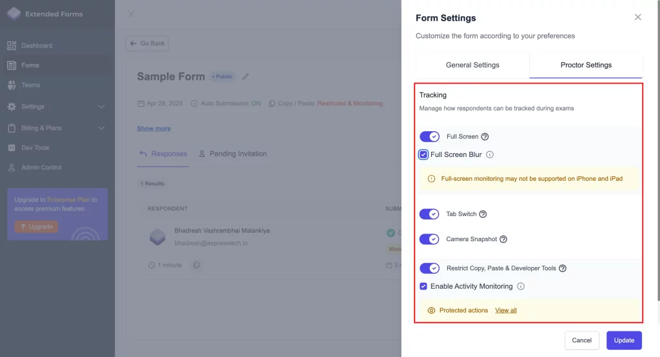Switch to the Responses tab
The height and width of the screenshot is (357, 660).
point(163,154)
